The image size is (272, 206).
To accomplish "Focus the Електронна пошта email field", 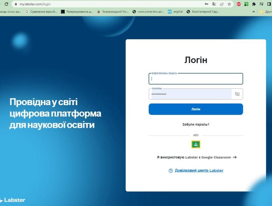I will 196,79.
